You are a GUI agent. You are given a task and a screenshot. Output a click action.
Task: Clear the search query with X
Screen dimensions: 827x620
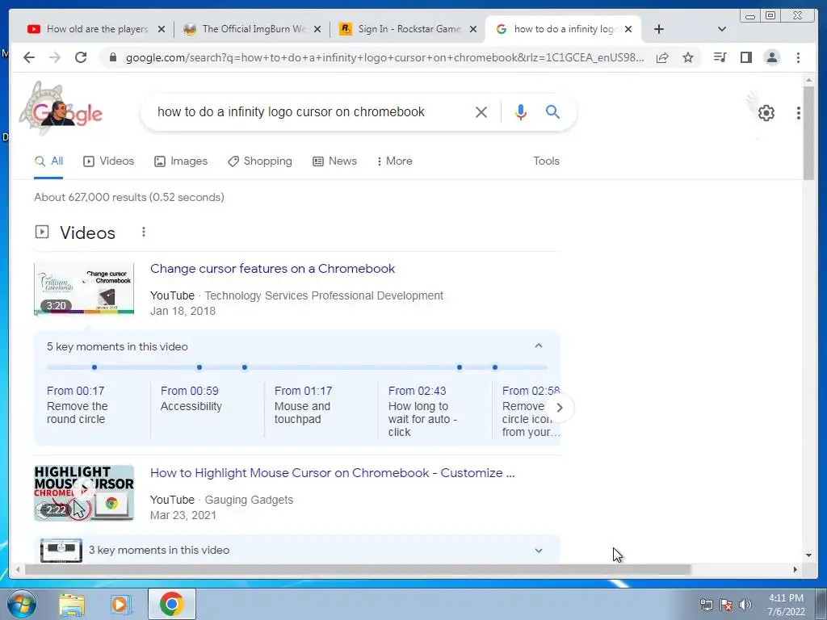(481, 111)
